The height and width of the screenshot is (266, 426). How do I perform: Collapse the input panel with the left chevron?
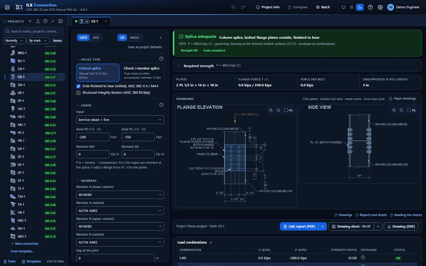161,38
